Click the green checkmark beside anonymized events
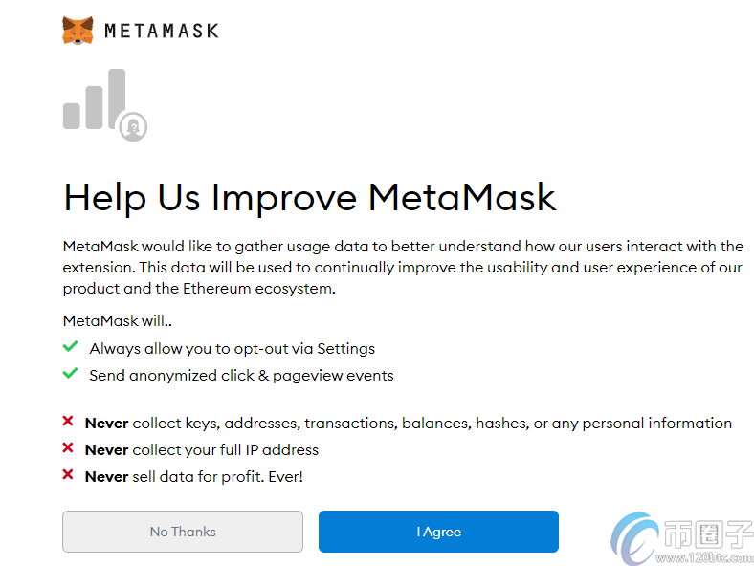754x566 pixels. pos(70,373)
